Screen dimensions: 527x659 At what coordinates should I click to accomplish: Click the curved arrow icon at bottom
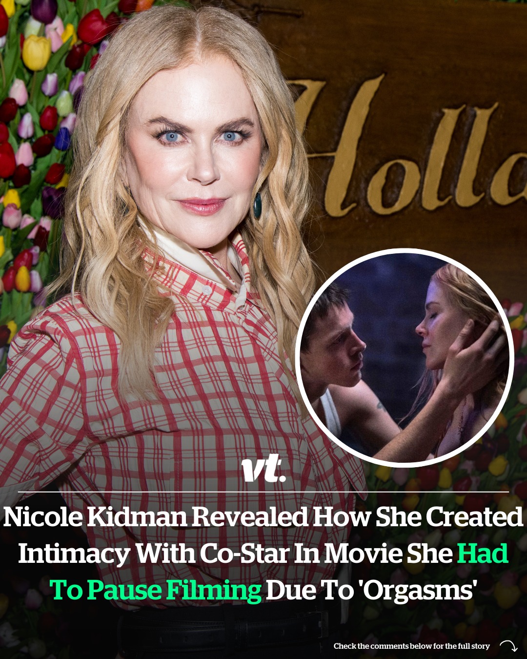pyautogui.click(x=508, y=646)
